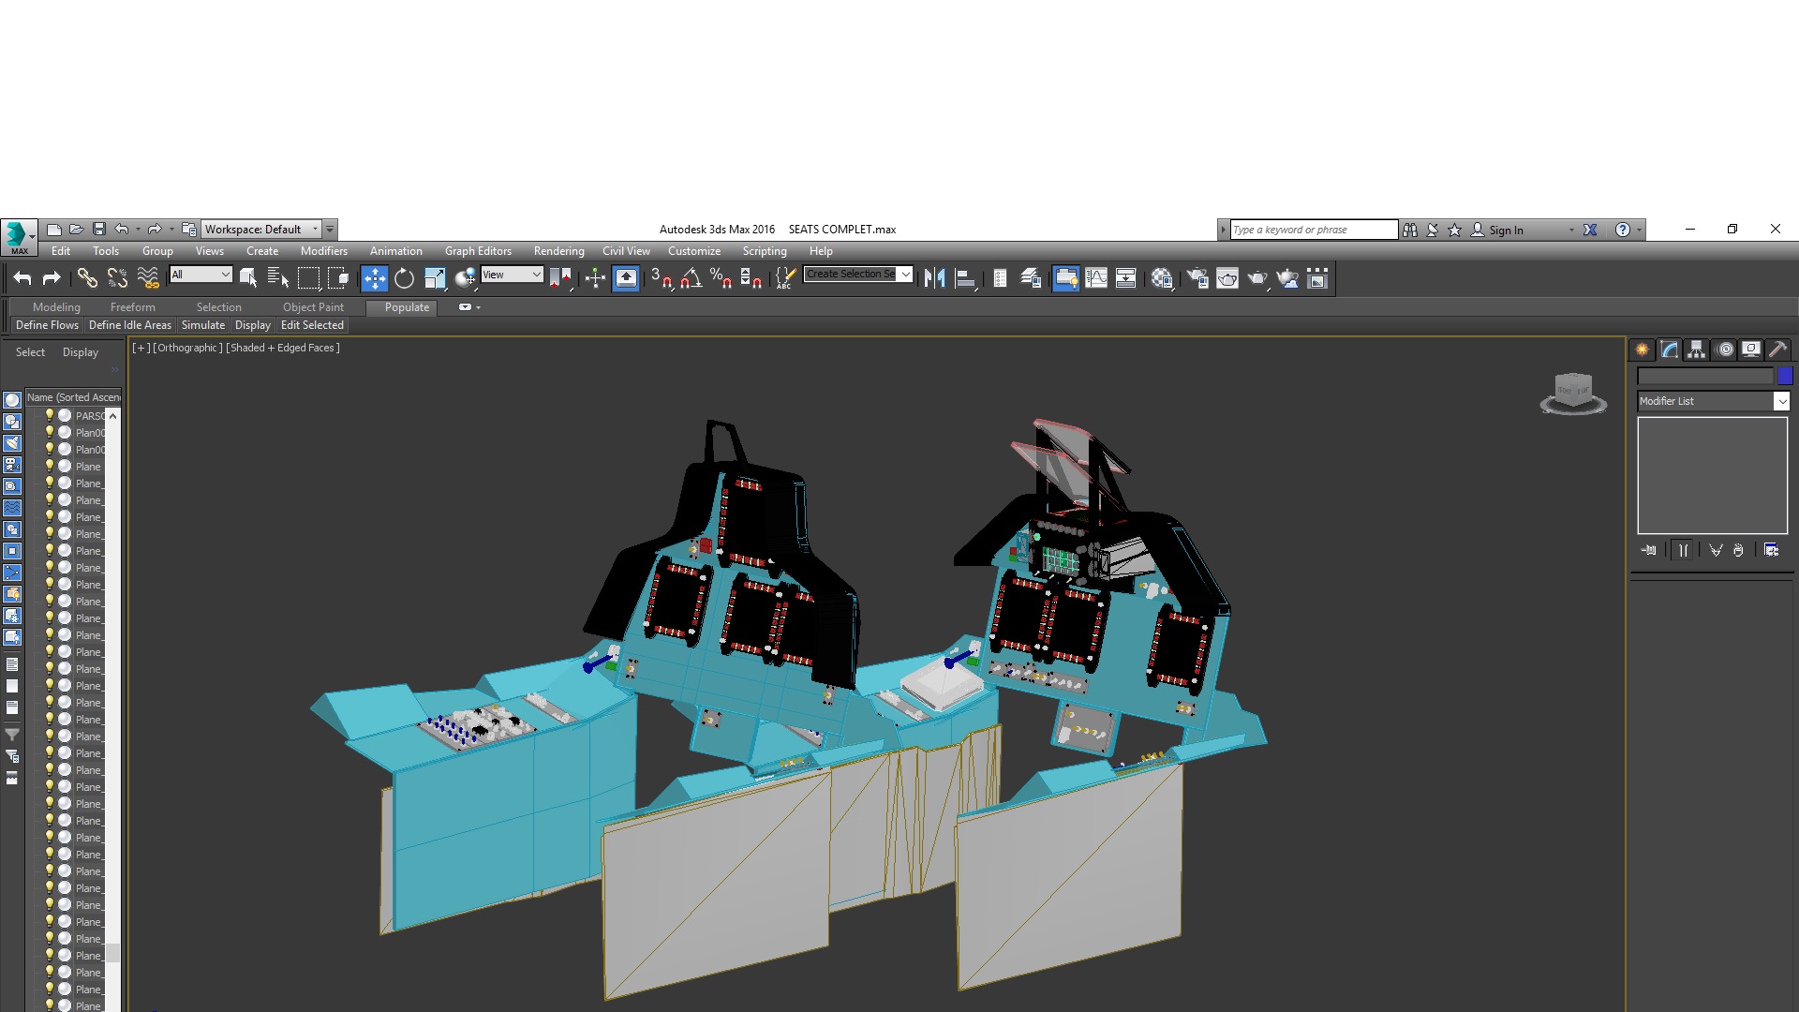Open the Material Editor icon
Screen dimensions: 1799x1012
pos(1162,278)
